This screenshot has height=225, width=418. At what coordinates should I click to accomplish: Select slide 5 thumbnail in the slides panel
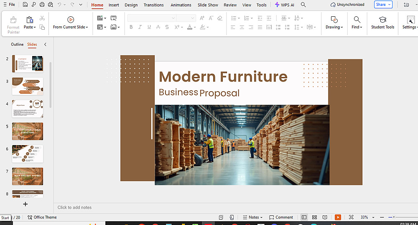click(x=28, y=131)
